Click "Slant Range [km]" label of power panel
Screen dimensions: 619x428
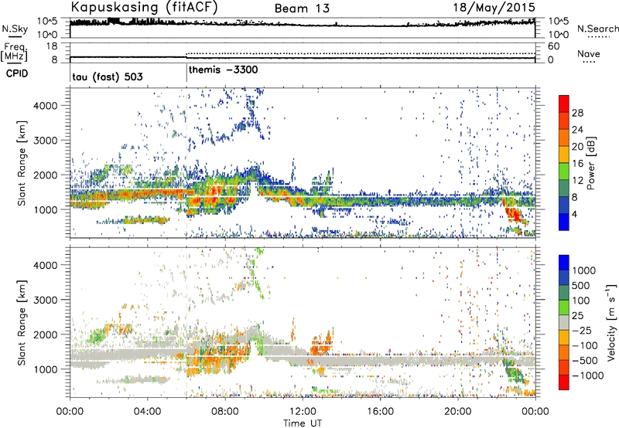(22, 163)
